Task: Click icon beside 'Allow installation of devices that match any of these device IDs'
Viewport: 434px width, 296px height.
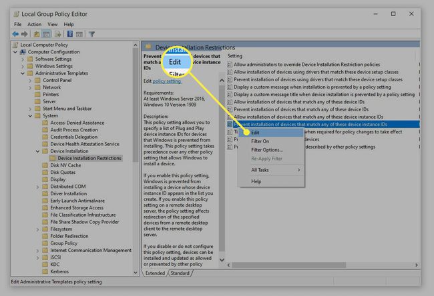Action: (230, 102)
